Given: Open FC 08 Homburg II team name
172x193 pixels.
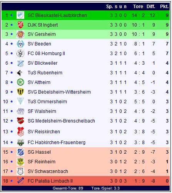Looking at the screenshot, I should tap(46, 54).
